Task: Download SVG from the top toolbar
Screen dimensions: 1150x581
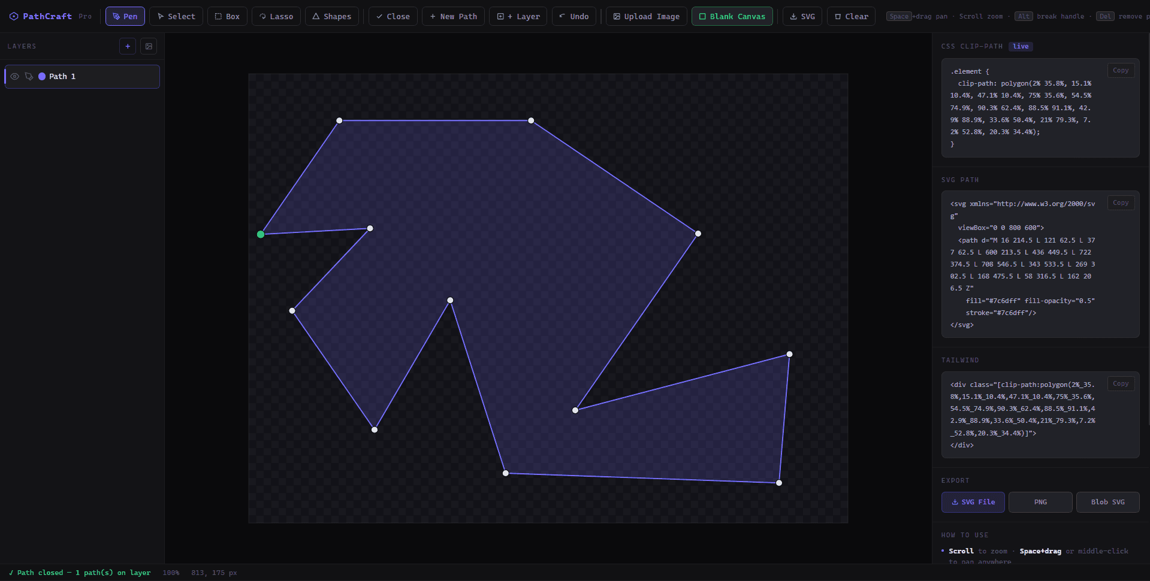Action: pyautogui.click(x=802, y=16)
